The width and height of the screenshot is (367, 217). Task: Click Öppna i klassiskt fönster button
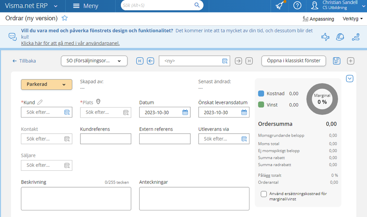(x=294, y=61)
